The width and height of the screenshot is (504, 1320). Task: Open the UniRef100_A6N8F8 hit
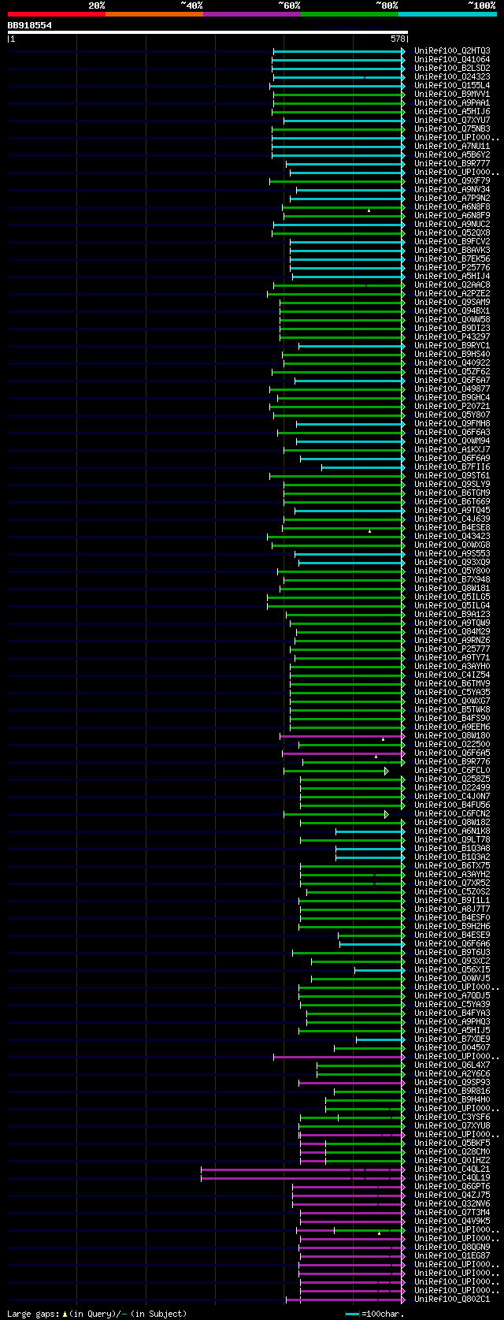pyautogui.click(x=452, y=206)
